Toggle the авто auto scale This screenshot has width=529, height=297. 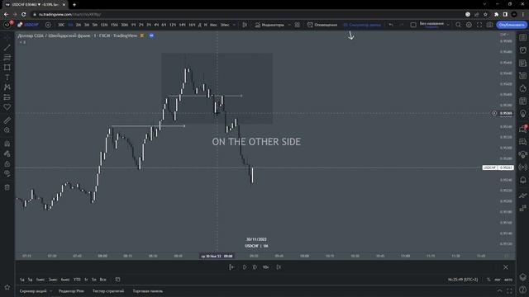[508, 280]
